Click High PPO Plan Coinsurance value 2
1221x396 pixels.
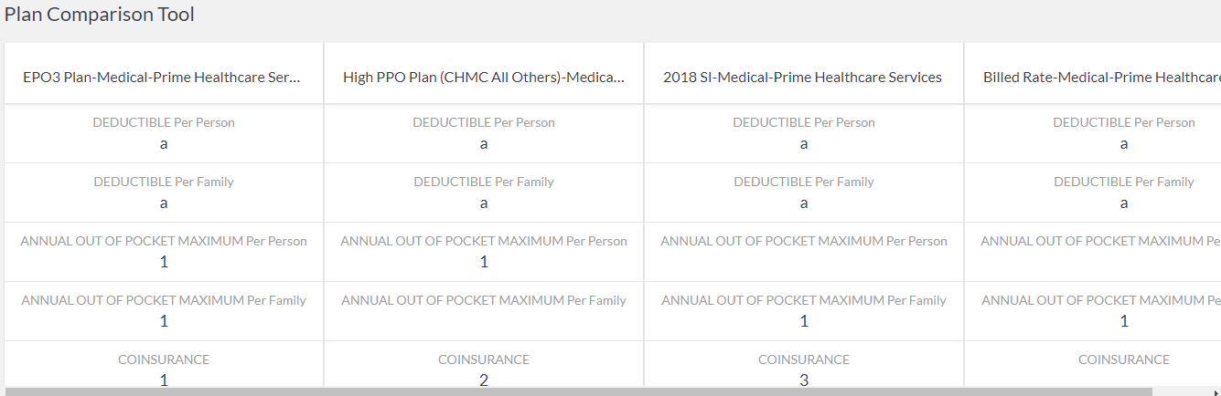(484, 380)
